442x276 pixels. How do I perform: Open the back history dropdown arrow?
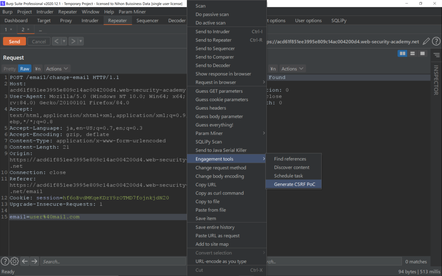64,41
